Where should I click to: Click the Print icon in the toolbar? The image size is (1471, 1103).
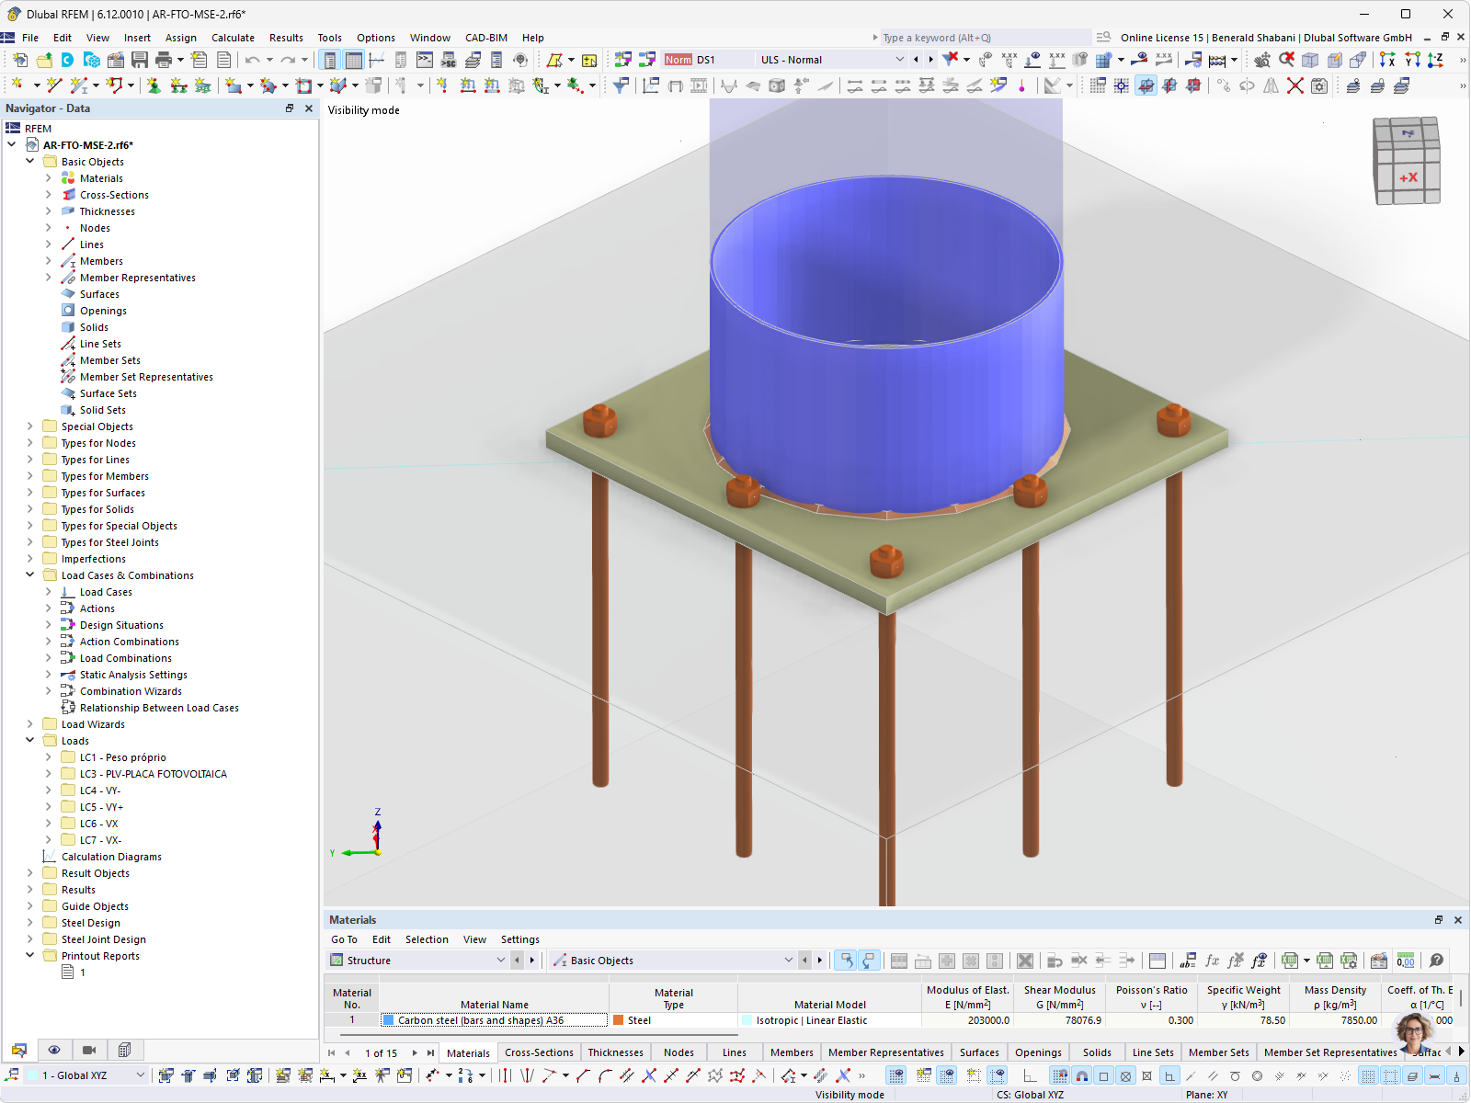pos(164,60)
